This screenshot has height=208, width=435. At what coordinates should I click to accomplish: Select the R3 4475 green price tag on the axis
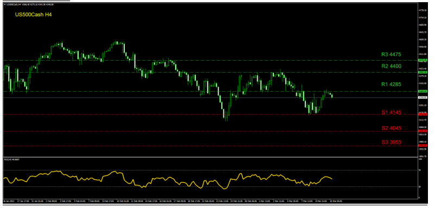click(423, 60)
